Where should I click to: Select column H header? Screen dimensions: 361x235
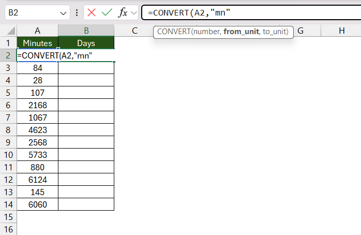342,31
